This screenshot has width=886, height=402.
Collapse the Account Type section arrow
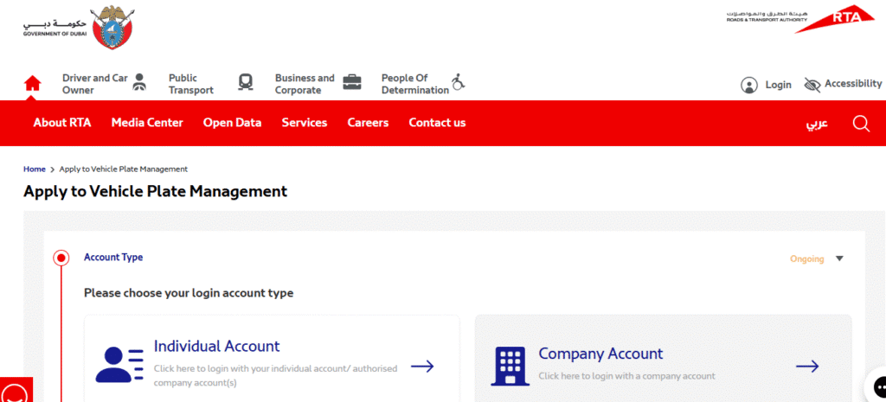[838, 258]
